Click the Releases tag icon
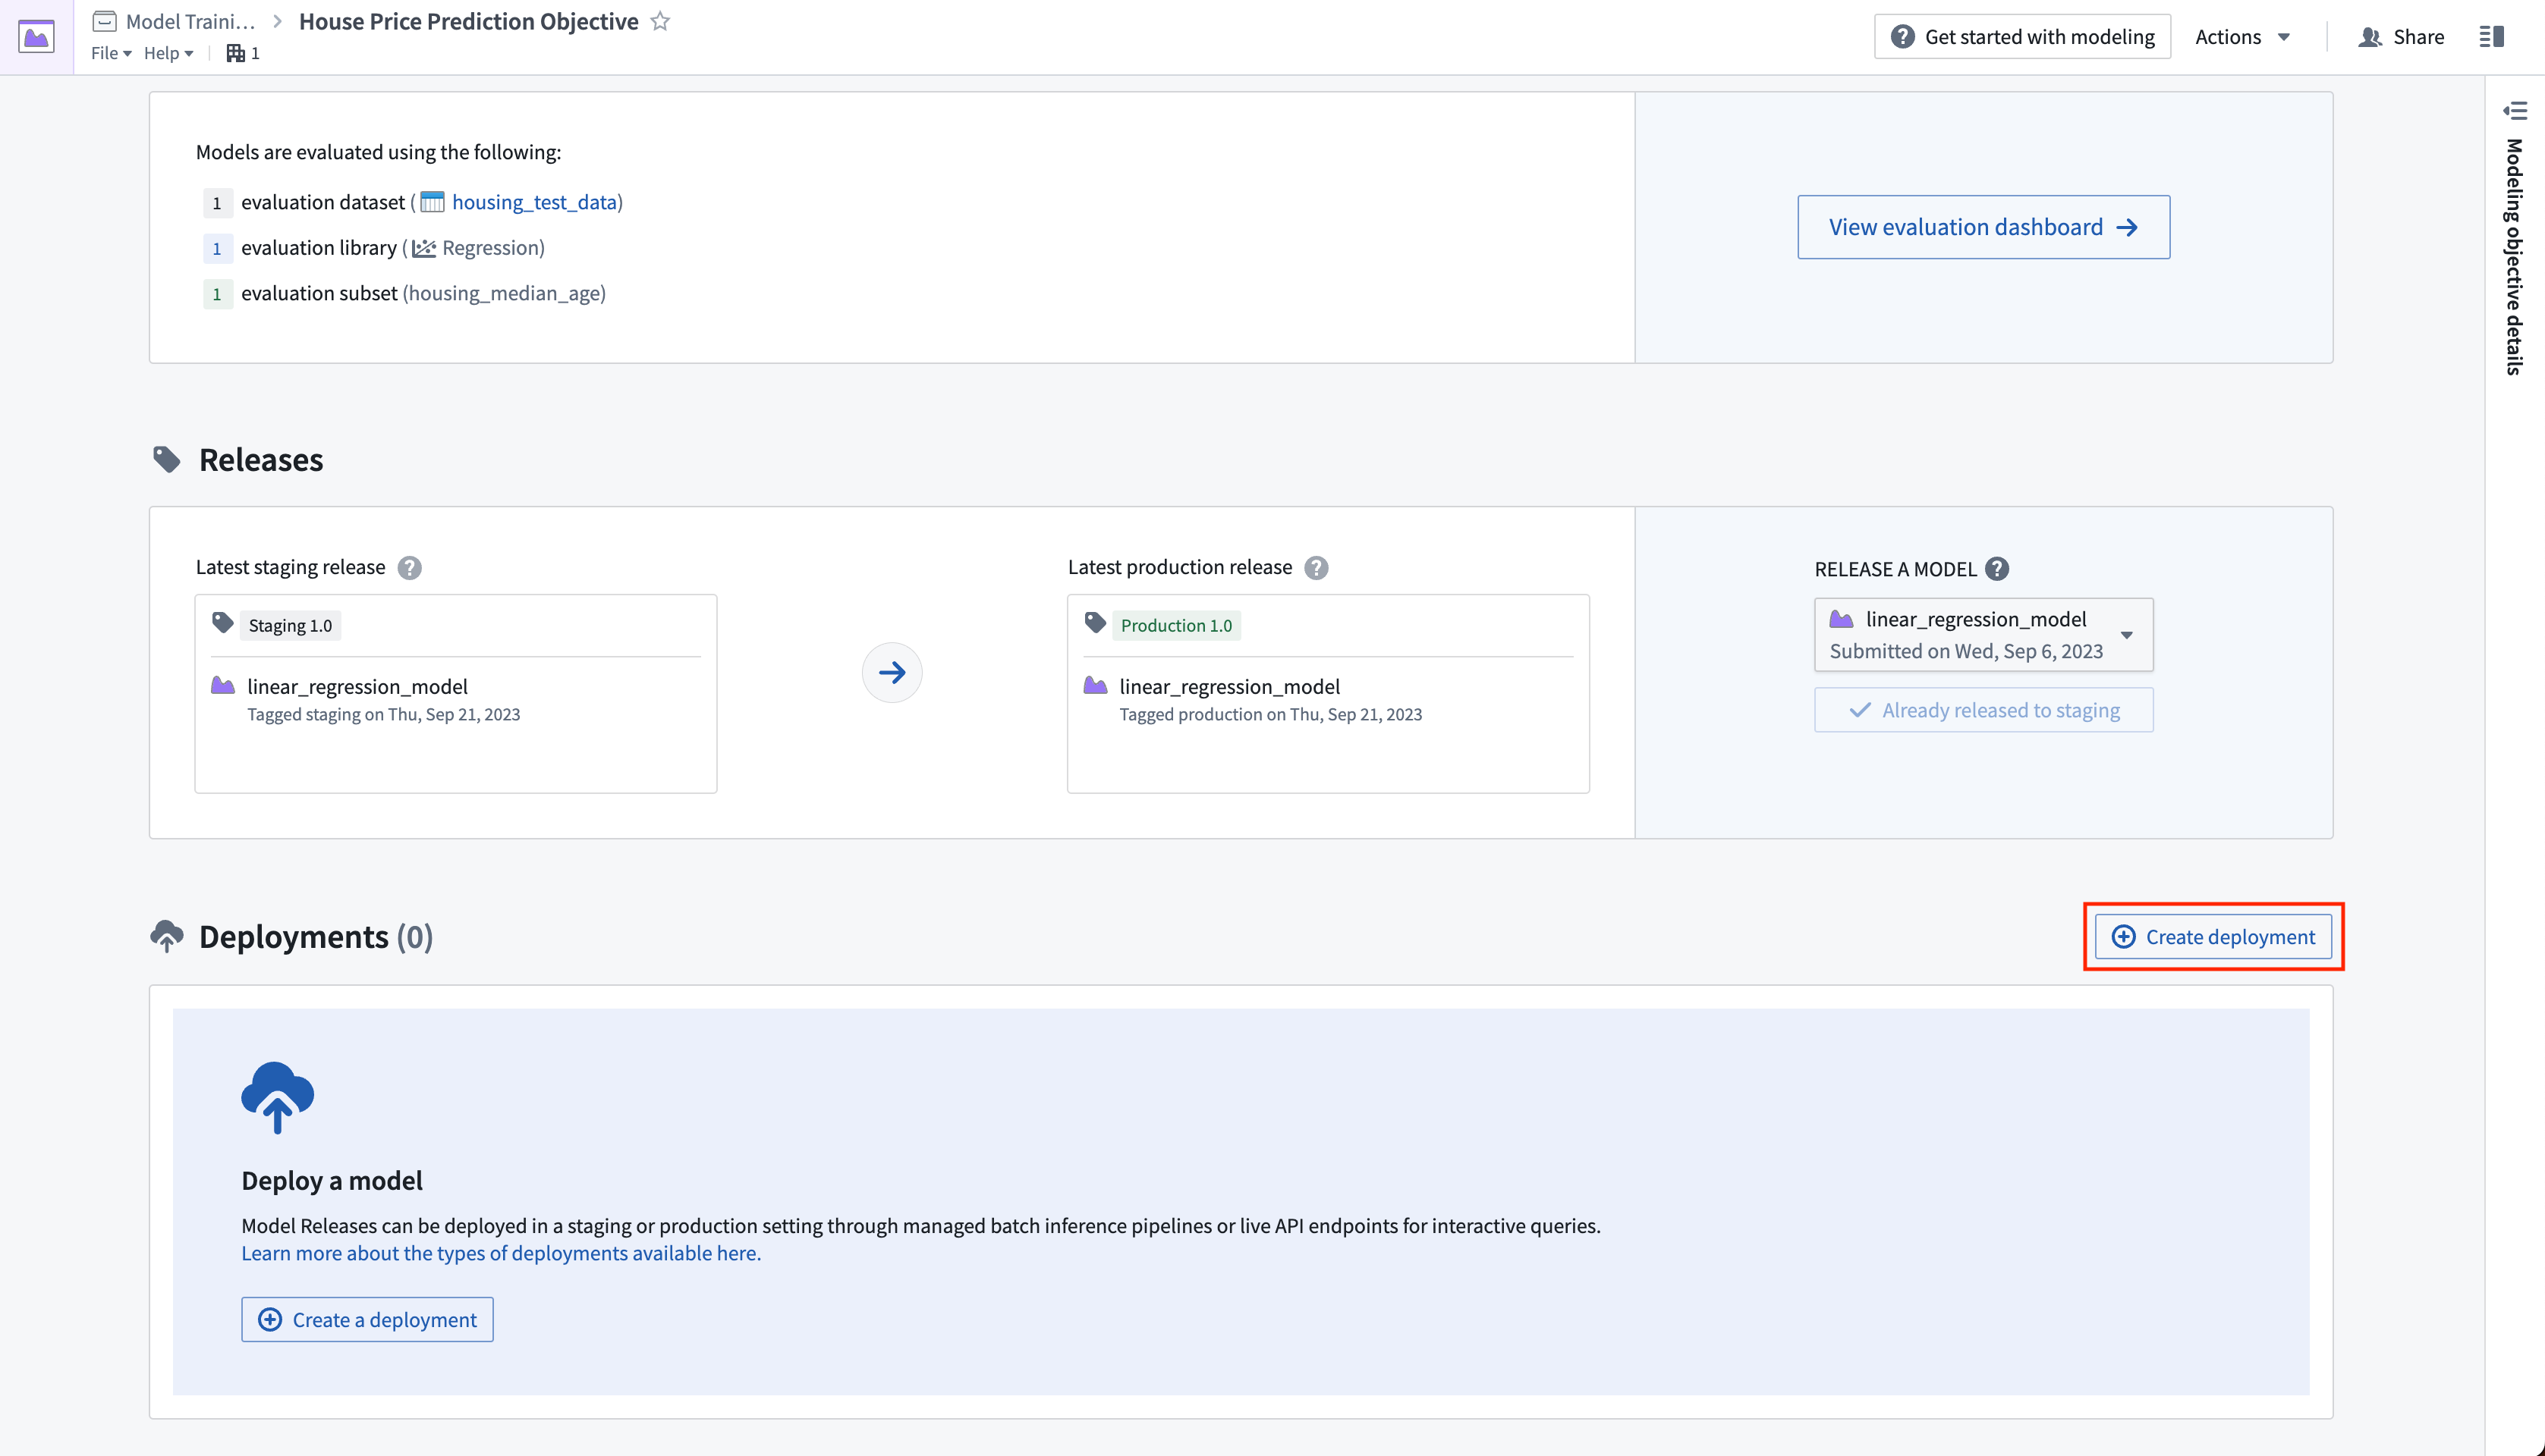 tap(168, 458)
